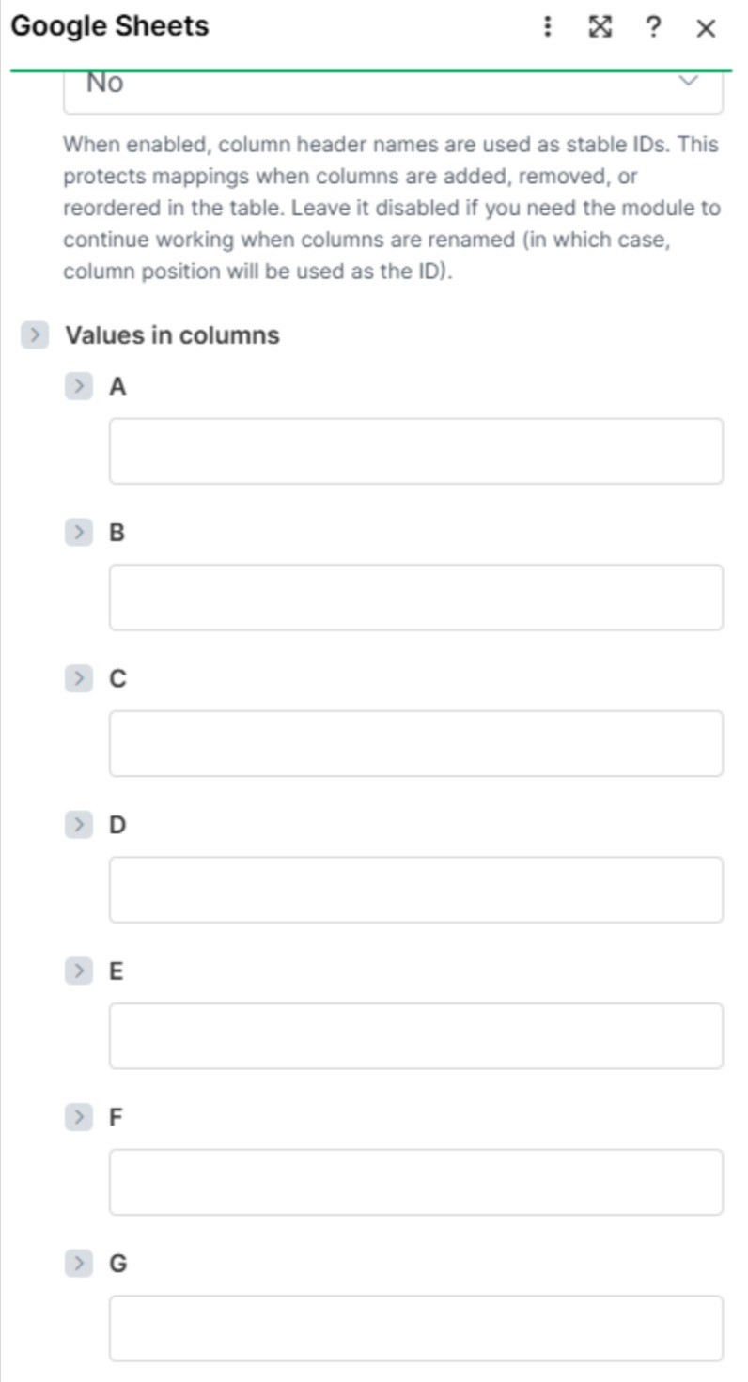The image size is (748, 1382).
Task: Open the three-dot options menu
Action: [548, 27]
